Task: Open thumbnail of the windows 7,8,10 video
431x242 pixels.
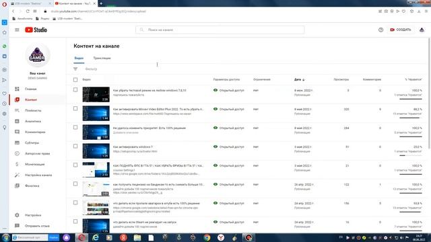Action: click(96, 94)
